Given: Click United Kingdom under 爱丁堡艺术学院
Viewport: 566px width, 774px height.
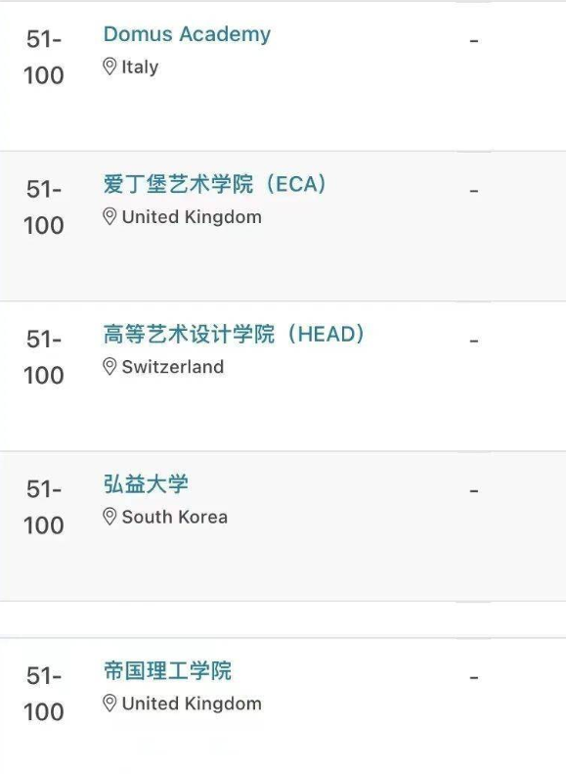Looking at the screenshot, I should (x=192, y=217).
